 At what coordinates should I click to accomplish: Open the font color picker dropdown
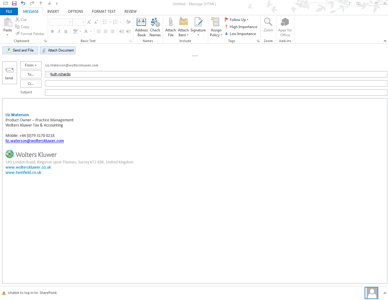click(91, 31)
